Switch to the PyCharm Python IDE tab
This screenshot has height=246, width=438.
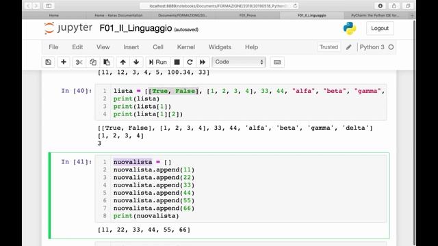pos(375,15)
